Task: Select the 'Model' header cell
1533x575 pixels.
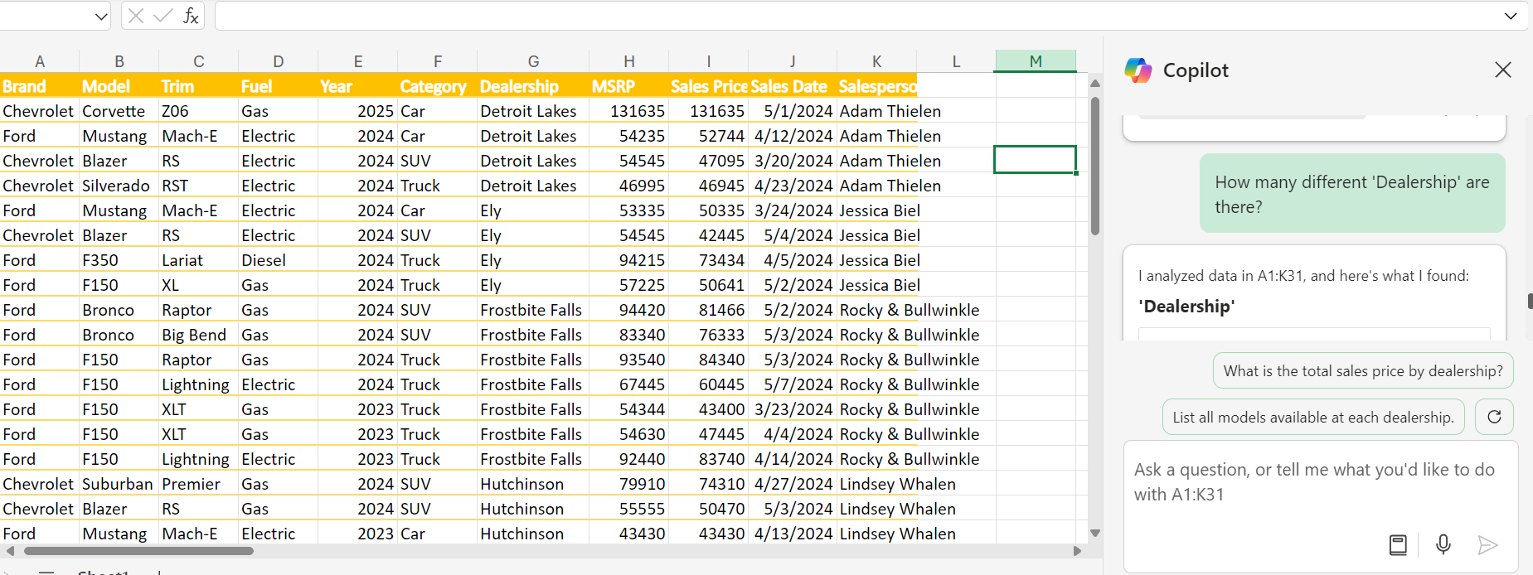Action: click(x=119, y=86)
